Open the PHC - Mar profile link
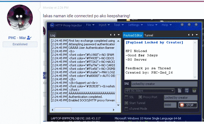Viewport: 204px width, 124px height. click(17, 38)
